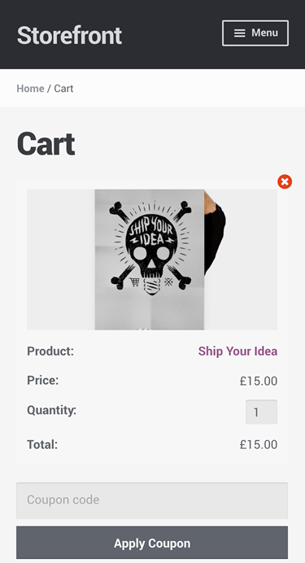This screenshot has height=563, width=305.
Task: Apply the coupon with Apply Coupon button
Action: click(152, 543)
